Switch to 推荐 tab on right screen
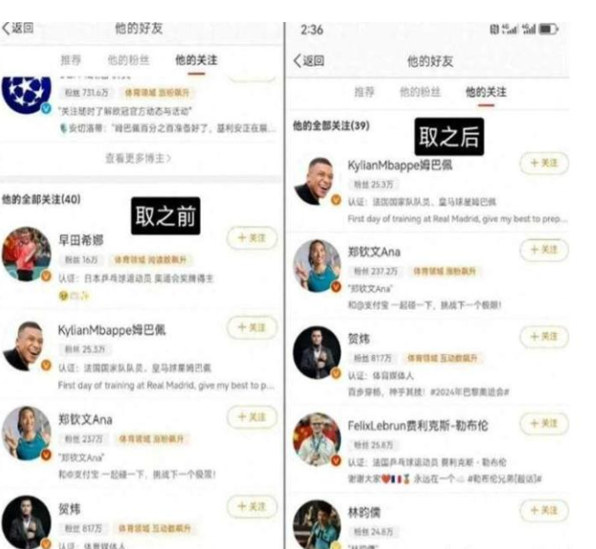Viewport: 596px width, 549px height. coord(364,92)
